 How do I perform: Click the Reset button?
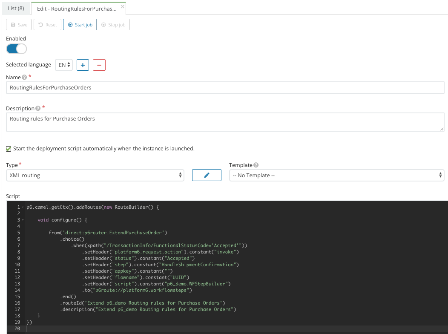pyautogui.click(x=47, y=24)
